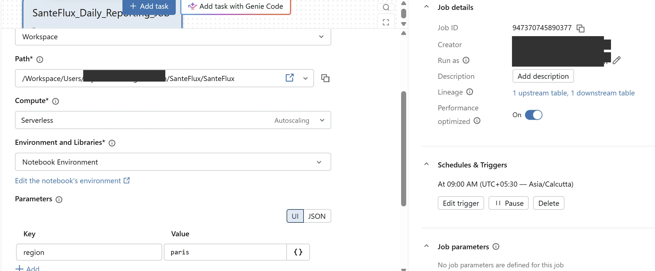655x271 pixels.
Task: Click the Add task button
Action: tap(149, 6)
